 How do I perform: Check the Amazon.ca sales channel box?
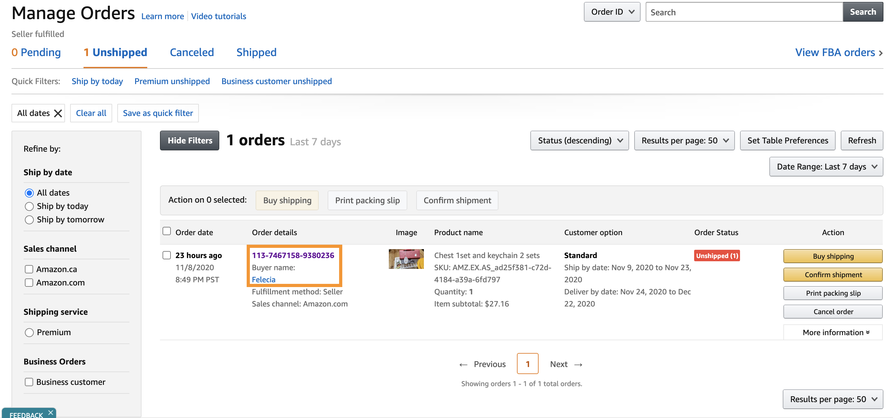point(29,269)
